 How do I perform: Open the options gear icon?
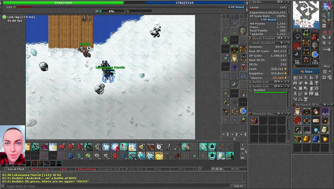click(324, 77)
